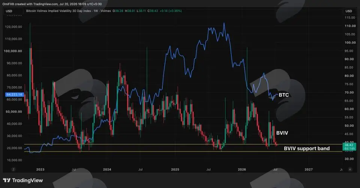Click the BTC line label

[x=284, y=95]
